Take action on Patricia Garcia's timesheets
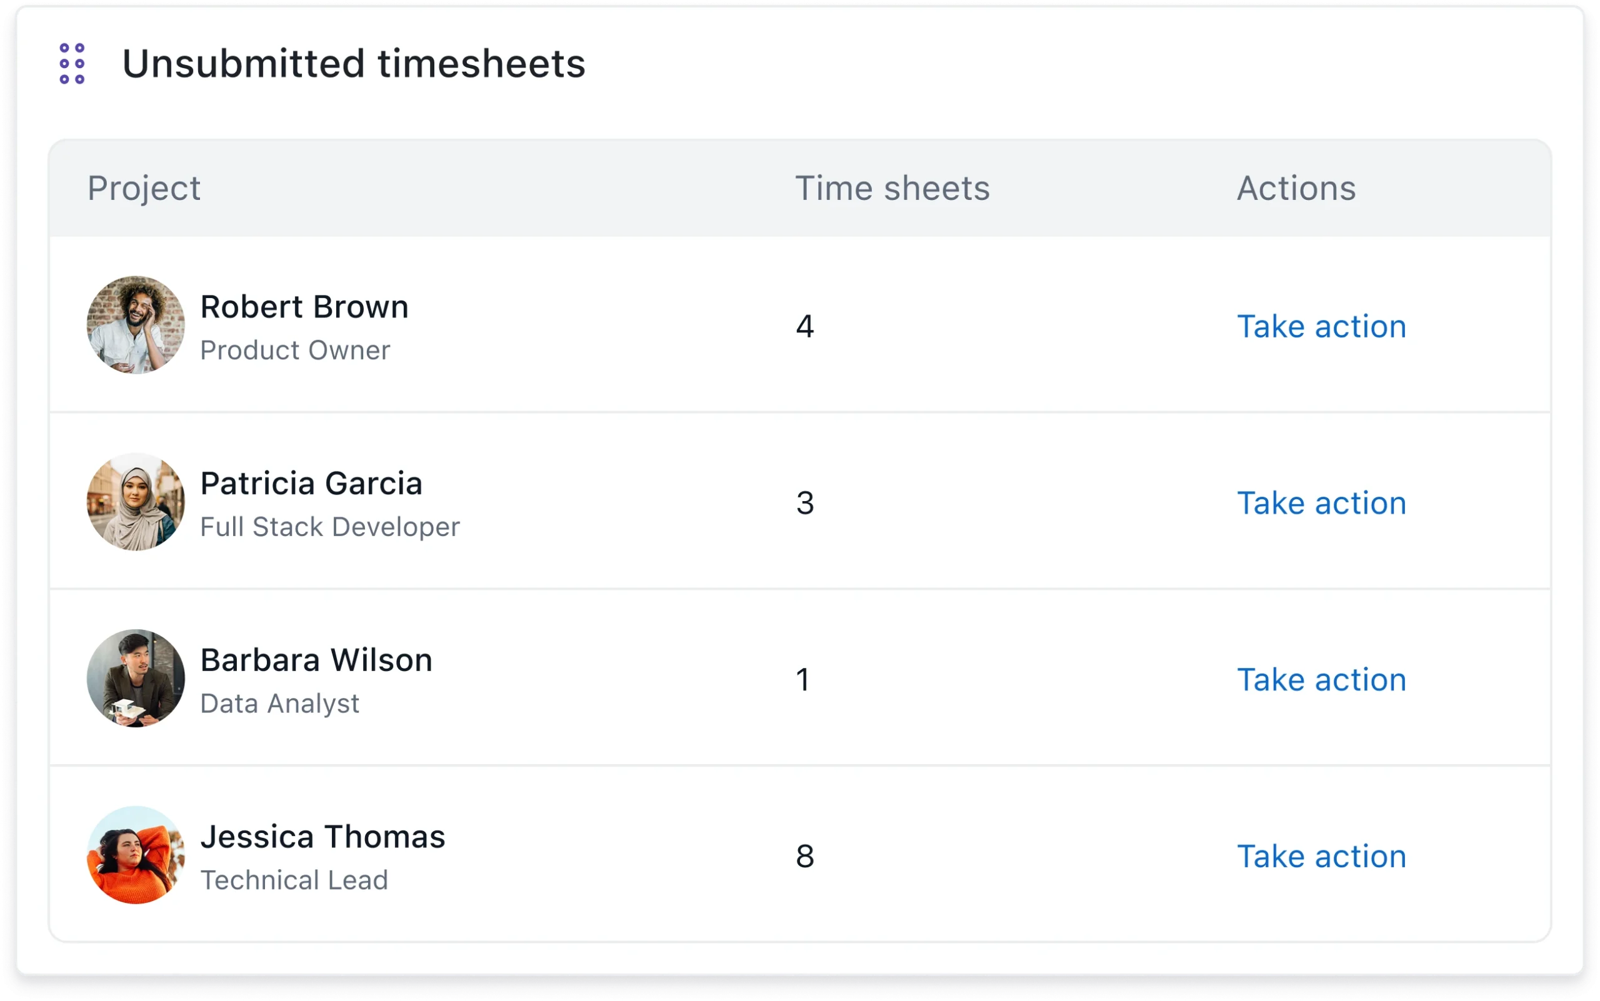This screenshot has width=1600, height=1001. [1321, 503]
